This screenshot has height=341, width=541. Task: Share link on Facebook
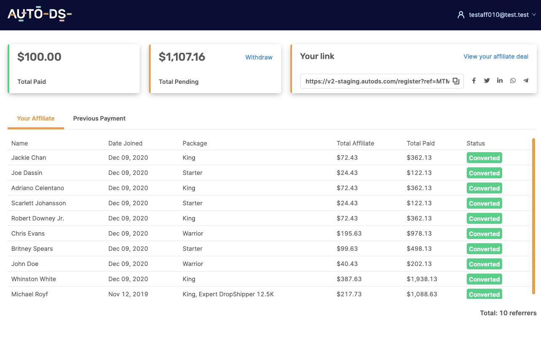(x=474, y=81)
